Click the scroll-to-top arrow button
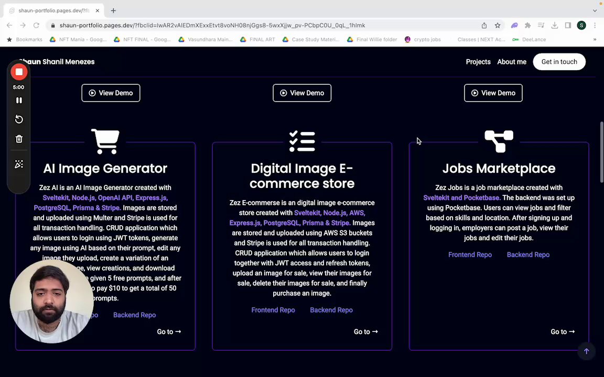This screenshot has height=377, width=604. tap(586, 351)
